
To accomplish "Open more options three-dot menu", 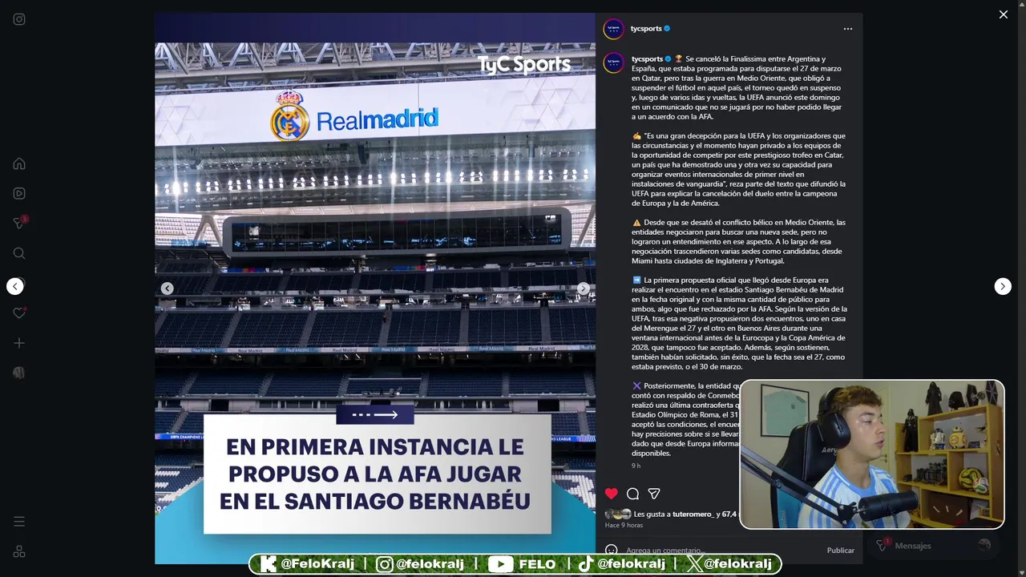I will point(848,29).
